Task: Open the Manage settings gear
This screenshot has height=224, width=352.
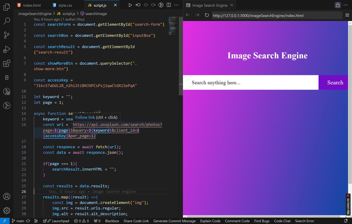Action: pos(6,211)
